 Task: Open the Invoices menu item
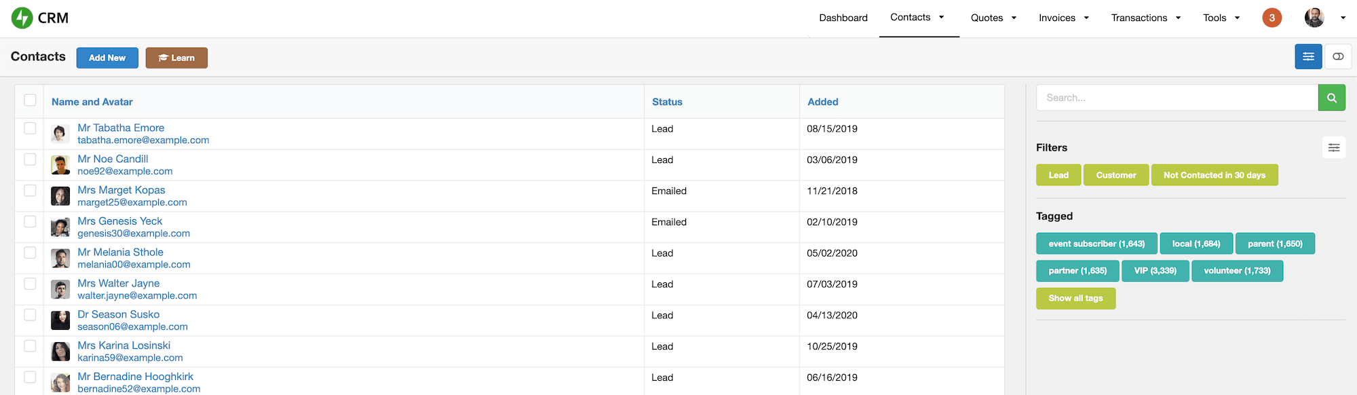pyautogui.click(x=1057, y=18)
